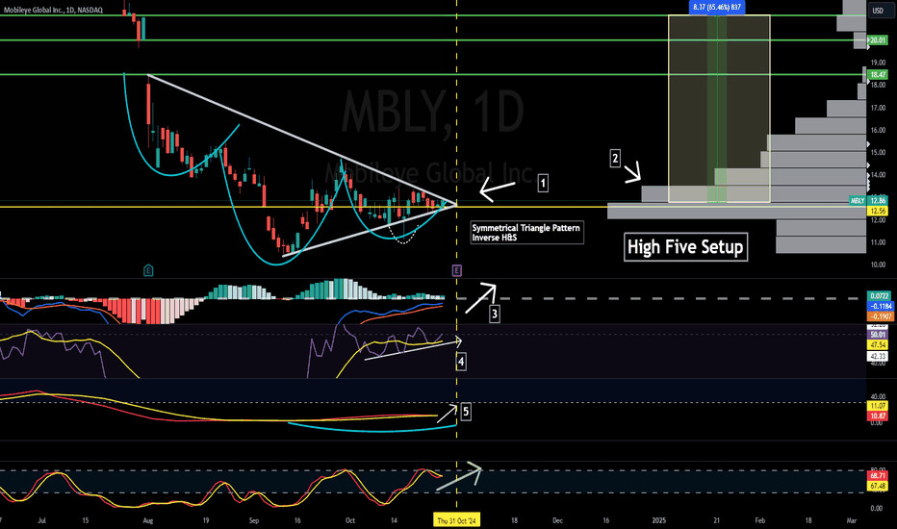Click the teal earnings E marker near August
Viewport: 897px width, 529px height.
(x=148, y=270)
